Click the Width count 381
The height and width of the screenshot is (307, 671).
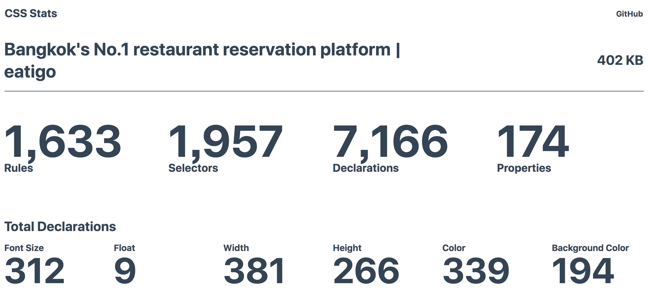[254, 271]
